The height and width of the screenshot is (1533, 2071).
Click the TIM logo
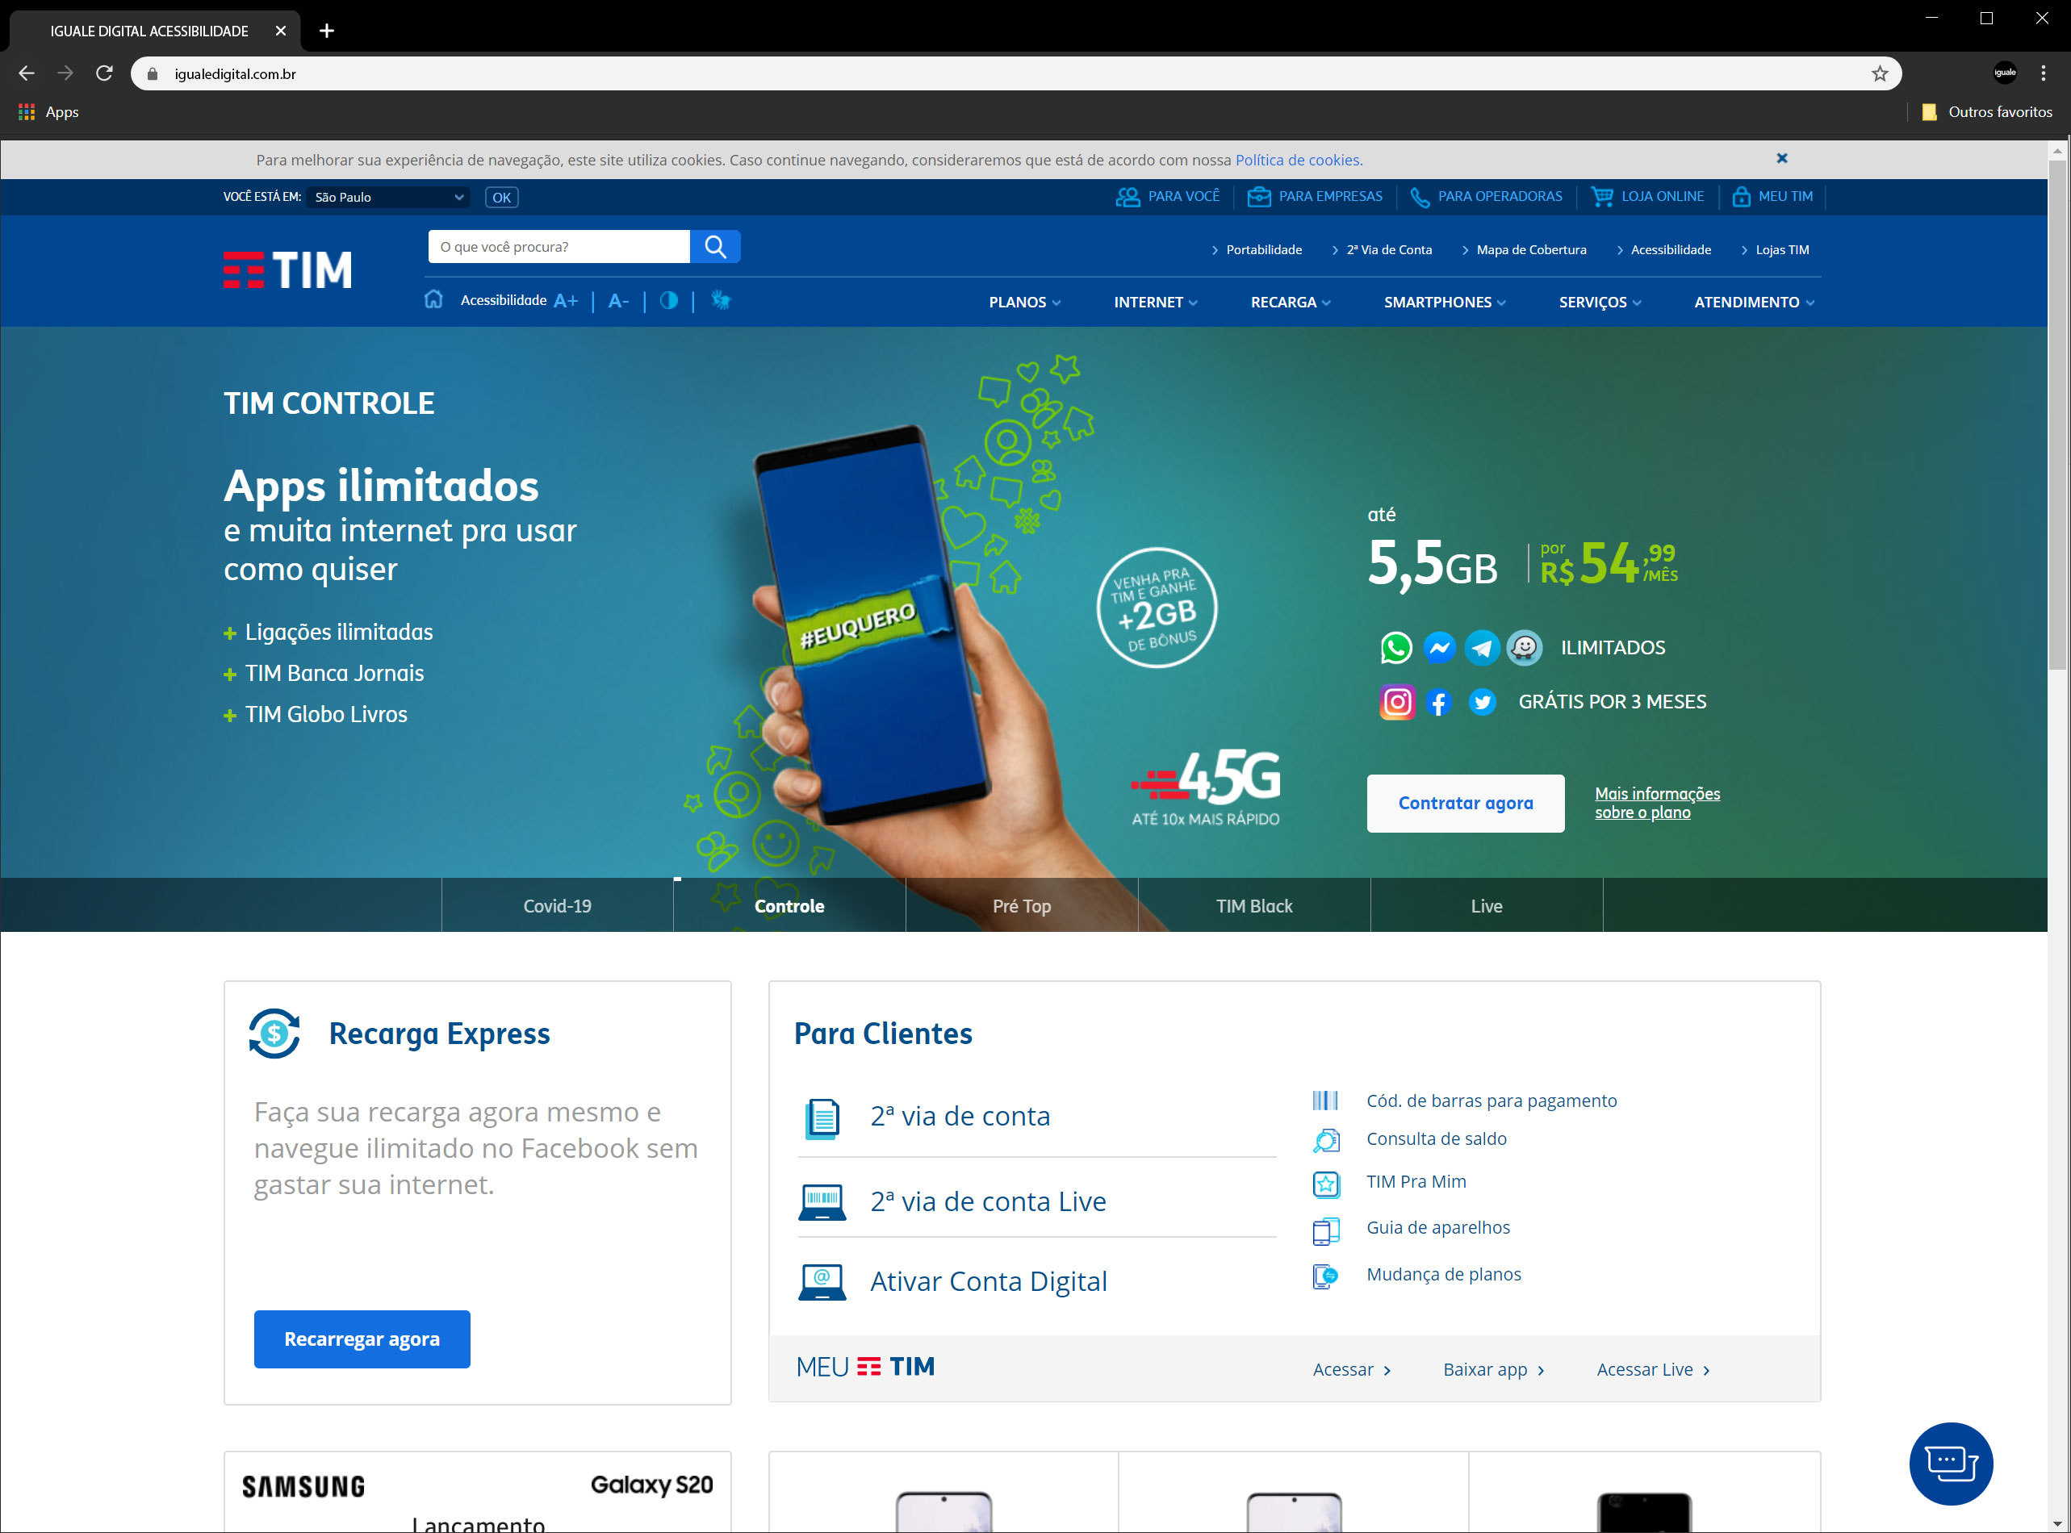(x=288, y=270)
